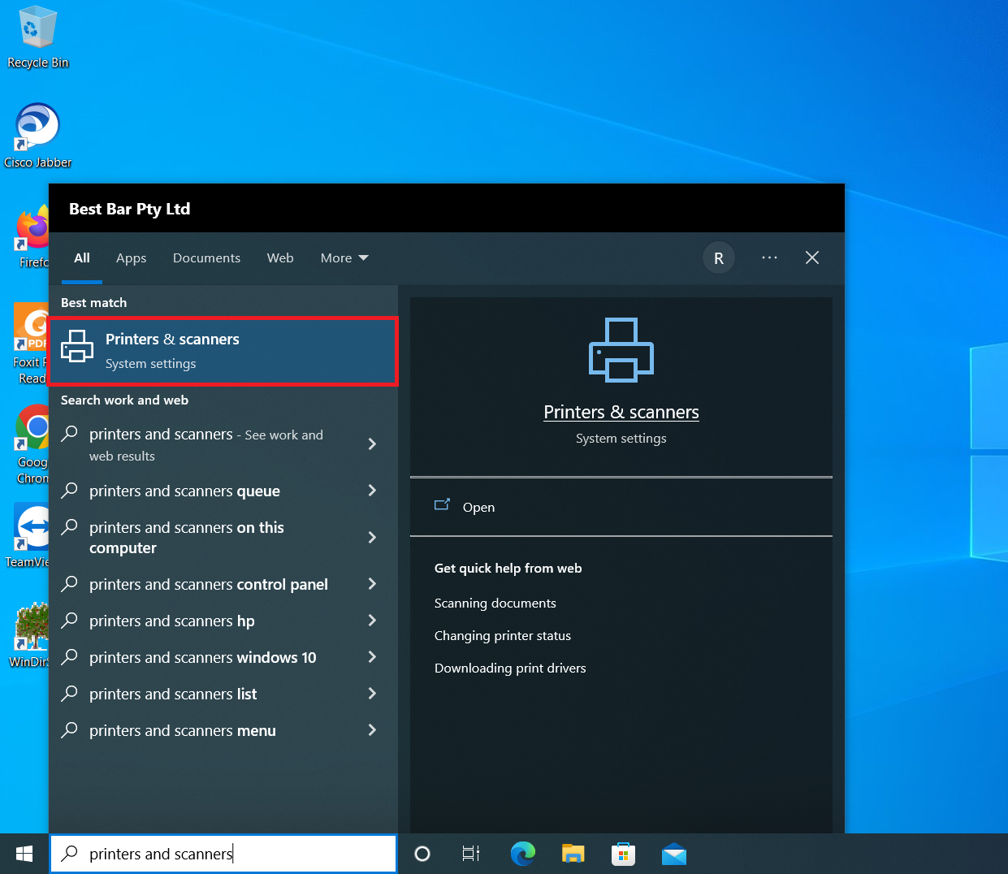This screenshot has width=1008, height=874.
Task: Open Task View on the taskbar
Action: tap(471, 854)
